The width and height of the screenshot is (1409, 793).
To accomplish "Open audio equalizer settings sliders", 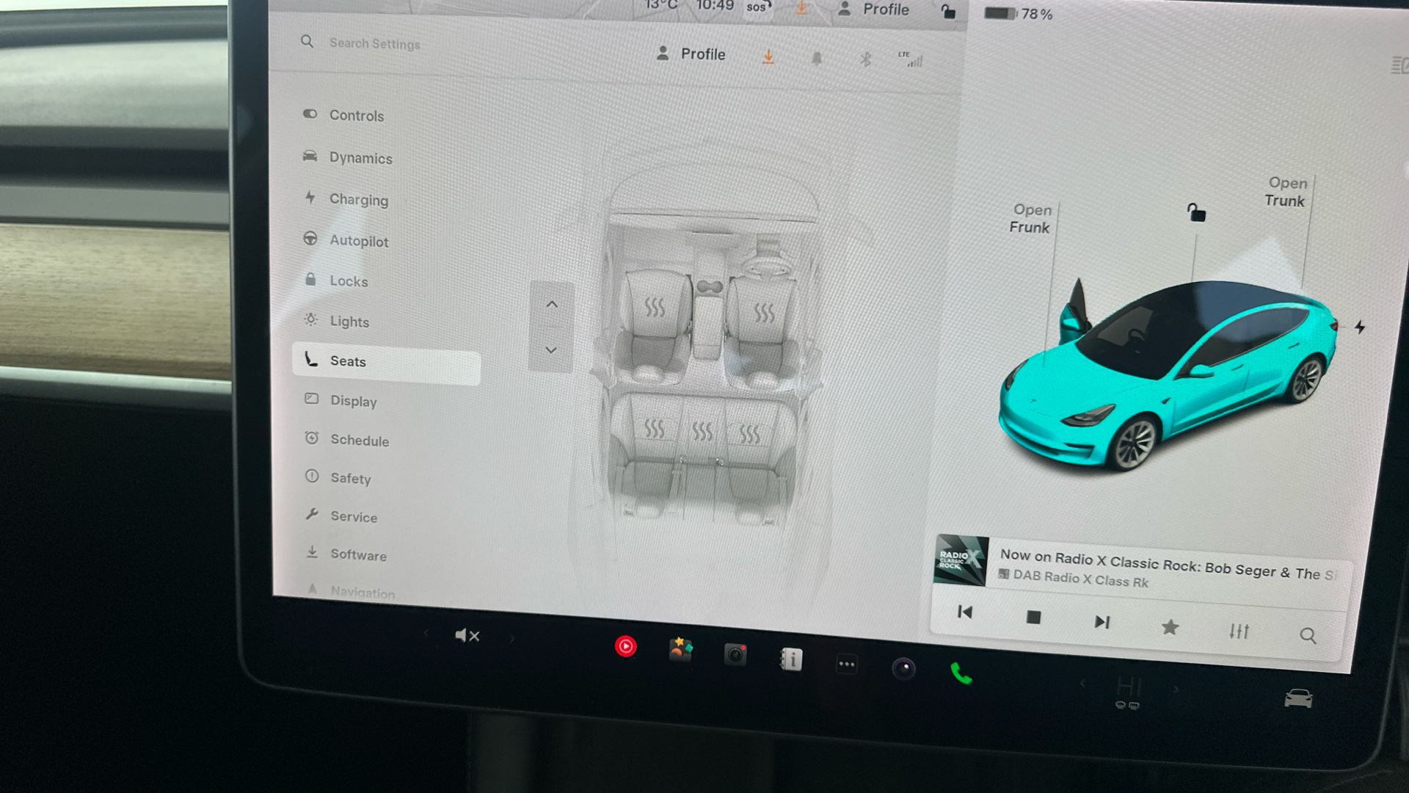I will 1239,631.
